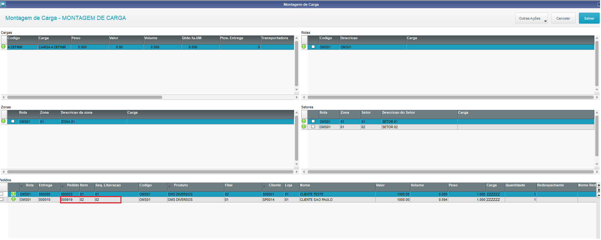Click Descricao da zona column header
Viewport: 601px width, 240px height.
94,114
